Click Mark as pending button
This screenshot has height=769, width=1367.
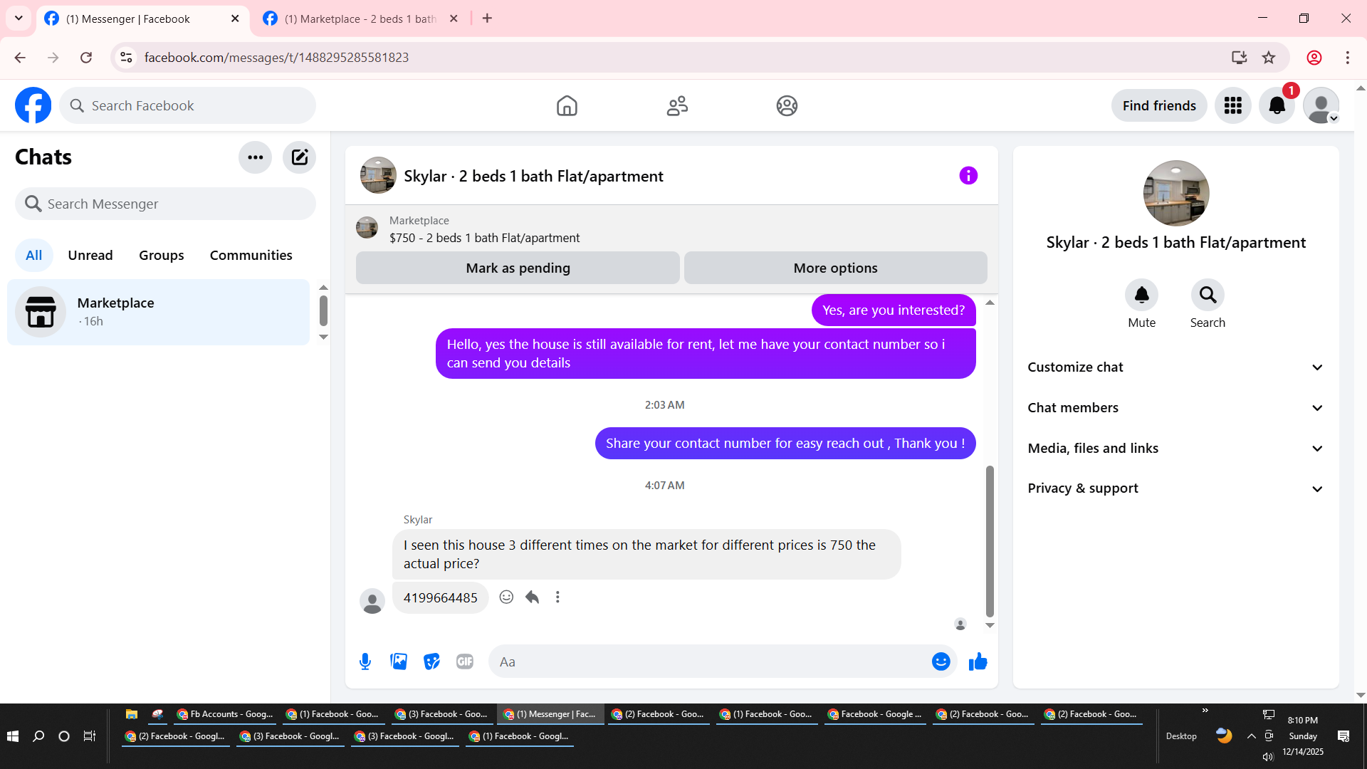[x=518, y=268]
